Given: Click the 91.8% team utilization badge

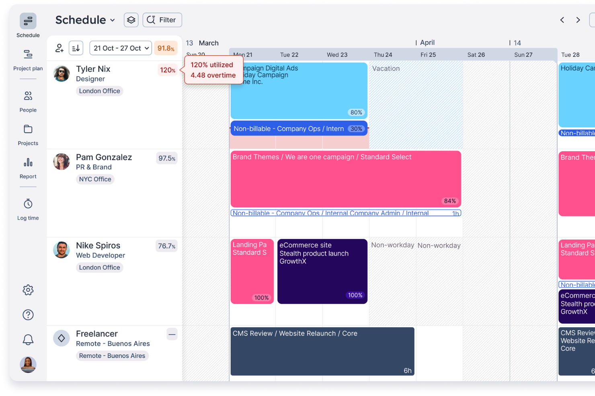Looking at the screenshot, I should [x=166, y=48].
